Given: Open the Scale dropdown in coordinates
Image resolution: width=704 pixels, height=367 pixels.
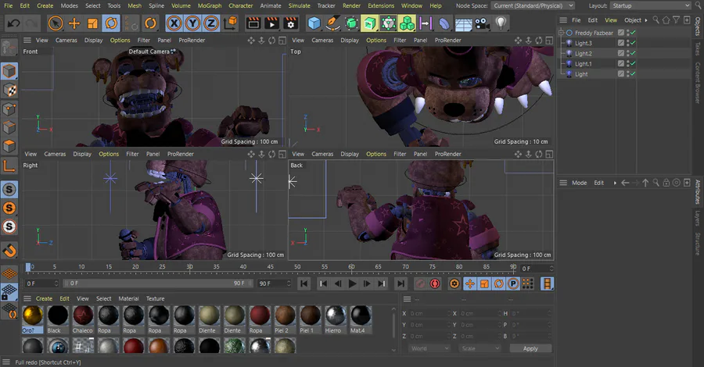Looking at the screenshot, I should (x=480, y=348).
